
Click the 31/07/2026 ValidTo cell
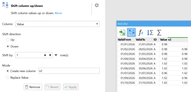point(144,73)
